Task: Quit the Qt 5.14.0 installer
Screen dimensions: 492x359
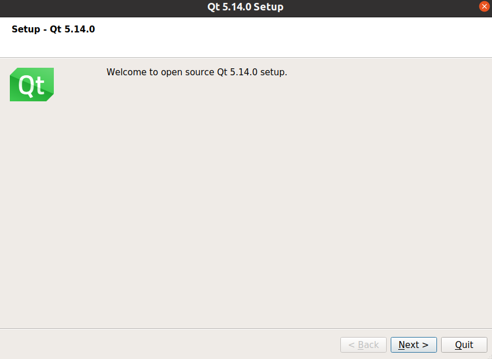Action: pos(464,345)
